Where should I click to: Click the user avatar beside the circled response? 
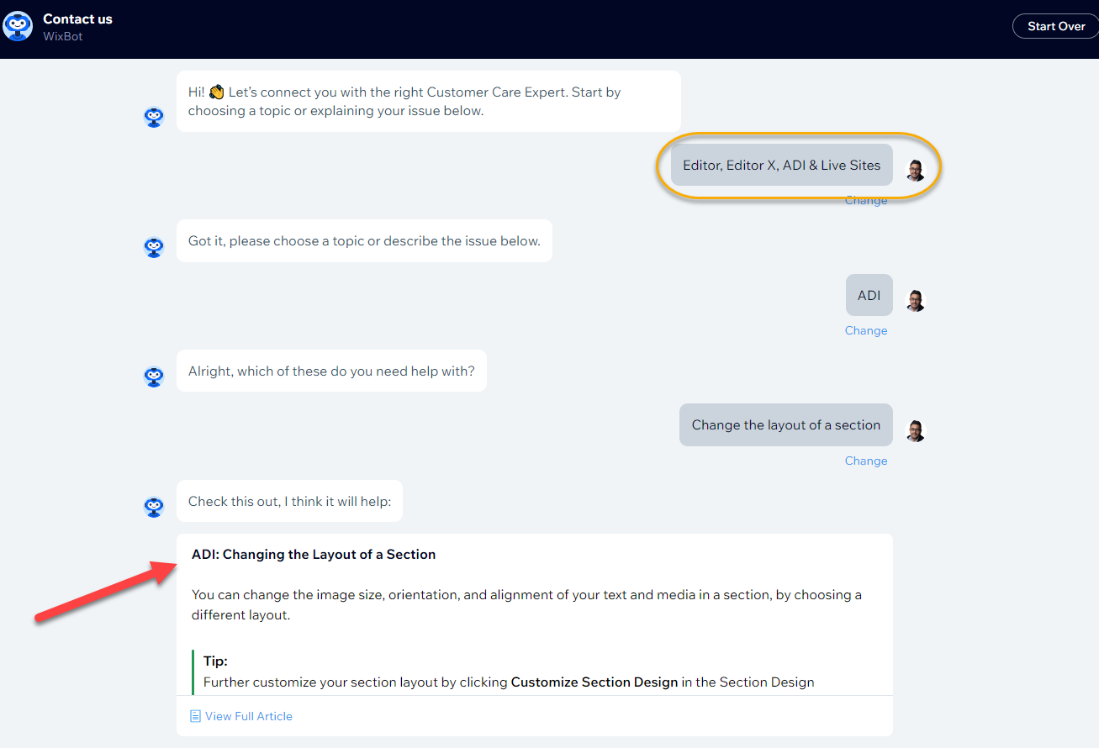click(915, 171)
